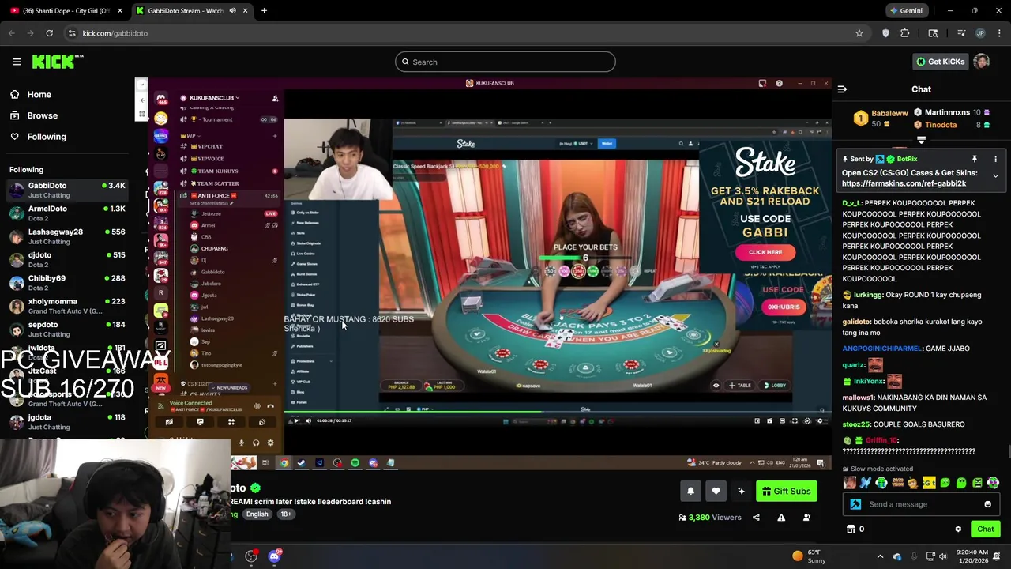The width and height of the screenshot is (1011, 569).
Task: Click Stake ad CLICK HERE button
Action: coord(765,252)
